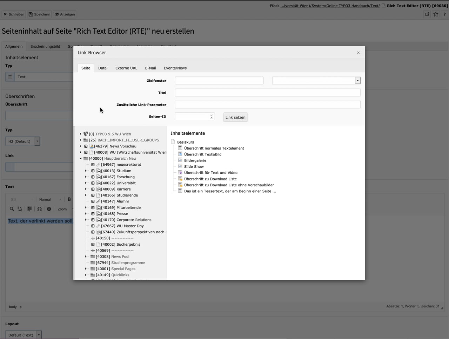Click the page icon beside Studierende
Screen dimensions: 449x339
coord(98,195)
